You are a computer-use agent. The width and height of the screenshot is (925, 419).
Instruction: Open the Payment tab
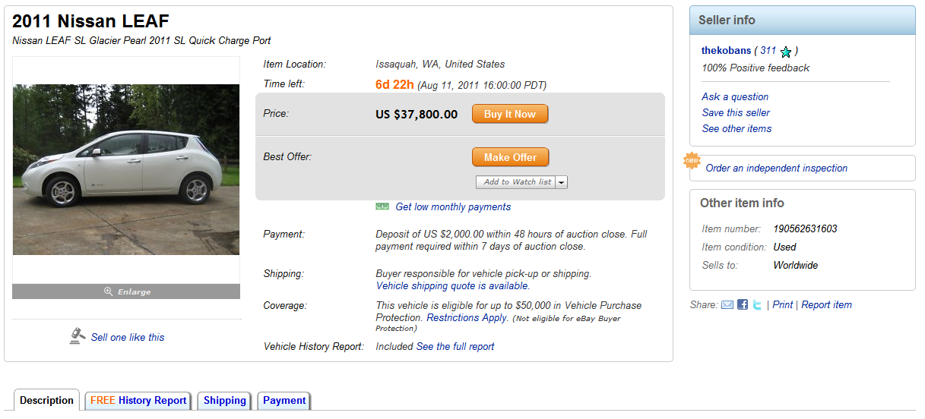pos(284,401)
